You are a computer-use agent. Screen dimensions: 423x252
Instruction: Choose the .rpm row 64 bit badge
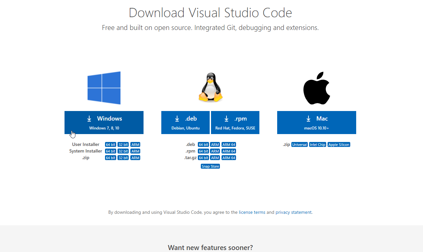203,151
